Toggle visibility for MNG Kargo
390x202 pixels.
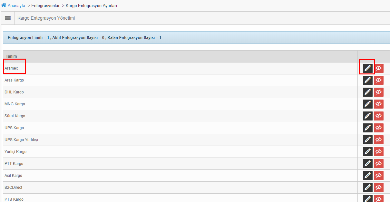[x=379, y=104]
